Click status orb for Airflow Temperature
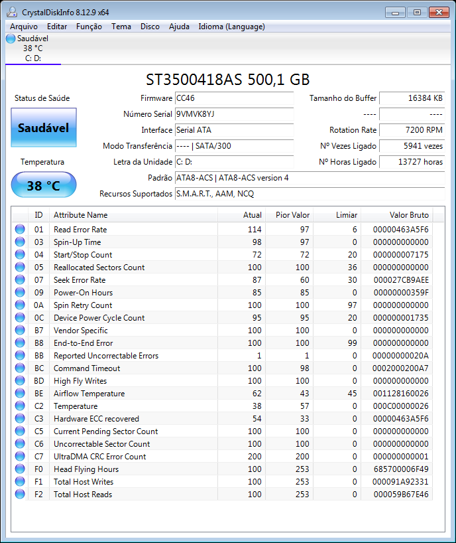 [20, 393]
